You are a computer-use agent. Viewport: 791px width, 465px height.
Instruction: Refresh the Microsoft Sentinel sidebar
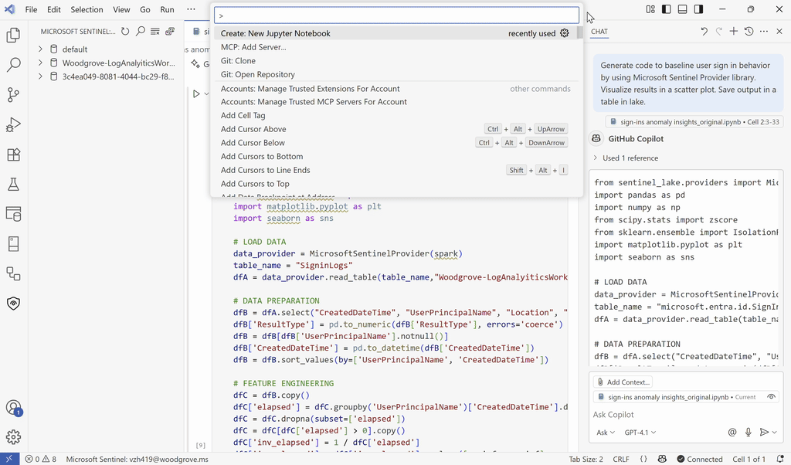click(125, 31)
